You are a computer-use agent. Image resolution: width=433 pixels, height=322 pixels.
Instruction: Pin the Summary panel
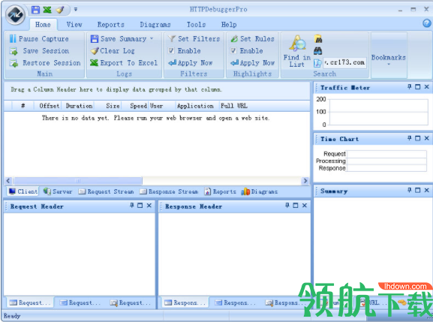[410, 191]
